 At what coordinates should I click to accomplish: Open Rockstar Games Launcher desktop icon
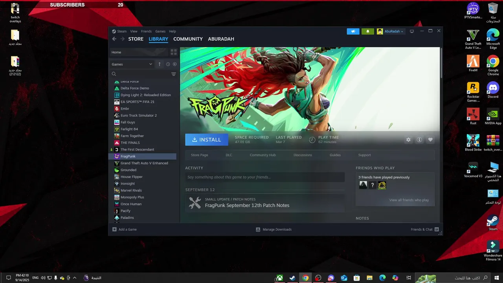click(x=473, y=92)
